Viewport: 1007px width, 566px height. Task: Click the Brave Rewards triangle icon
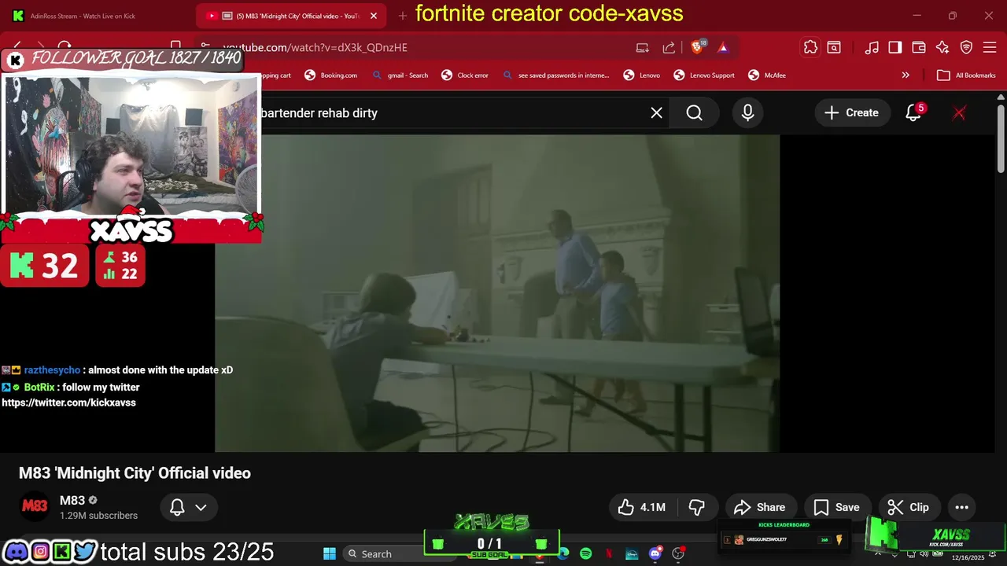pyautogui.click(x=723, y=47)
